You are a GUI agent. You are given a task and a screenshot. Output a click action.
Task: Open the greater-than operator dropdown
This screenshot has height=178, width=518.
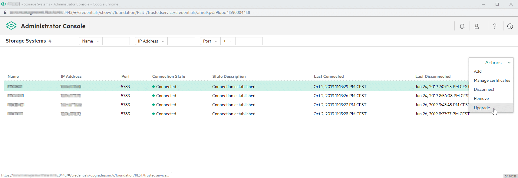228,41
